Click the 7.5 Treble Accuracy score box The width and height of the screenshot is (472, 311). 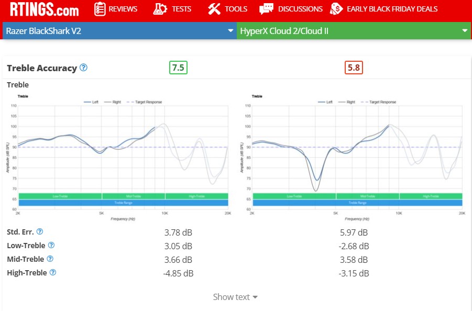point(178,68)
